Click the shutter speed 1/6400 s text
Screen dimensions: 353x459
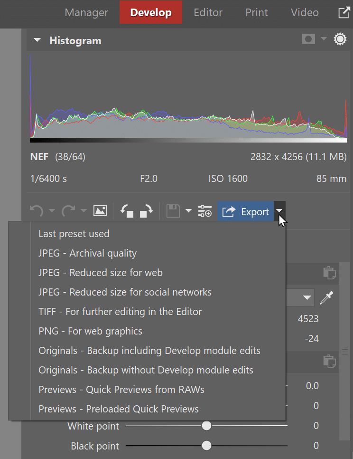pos(48,179)
